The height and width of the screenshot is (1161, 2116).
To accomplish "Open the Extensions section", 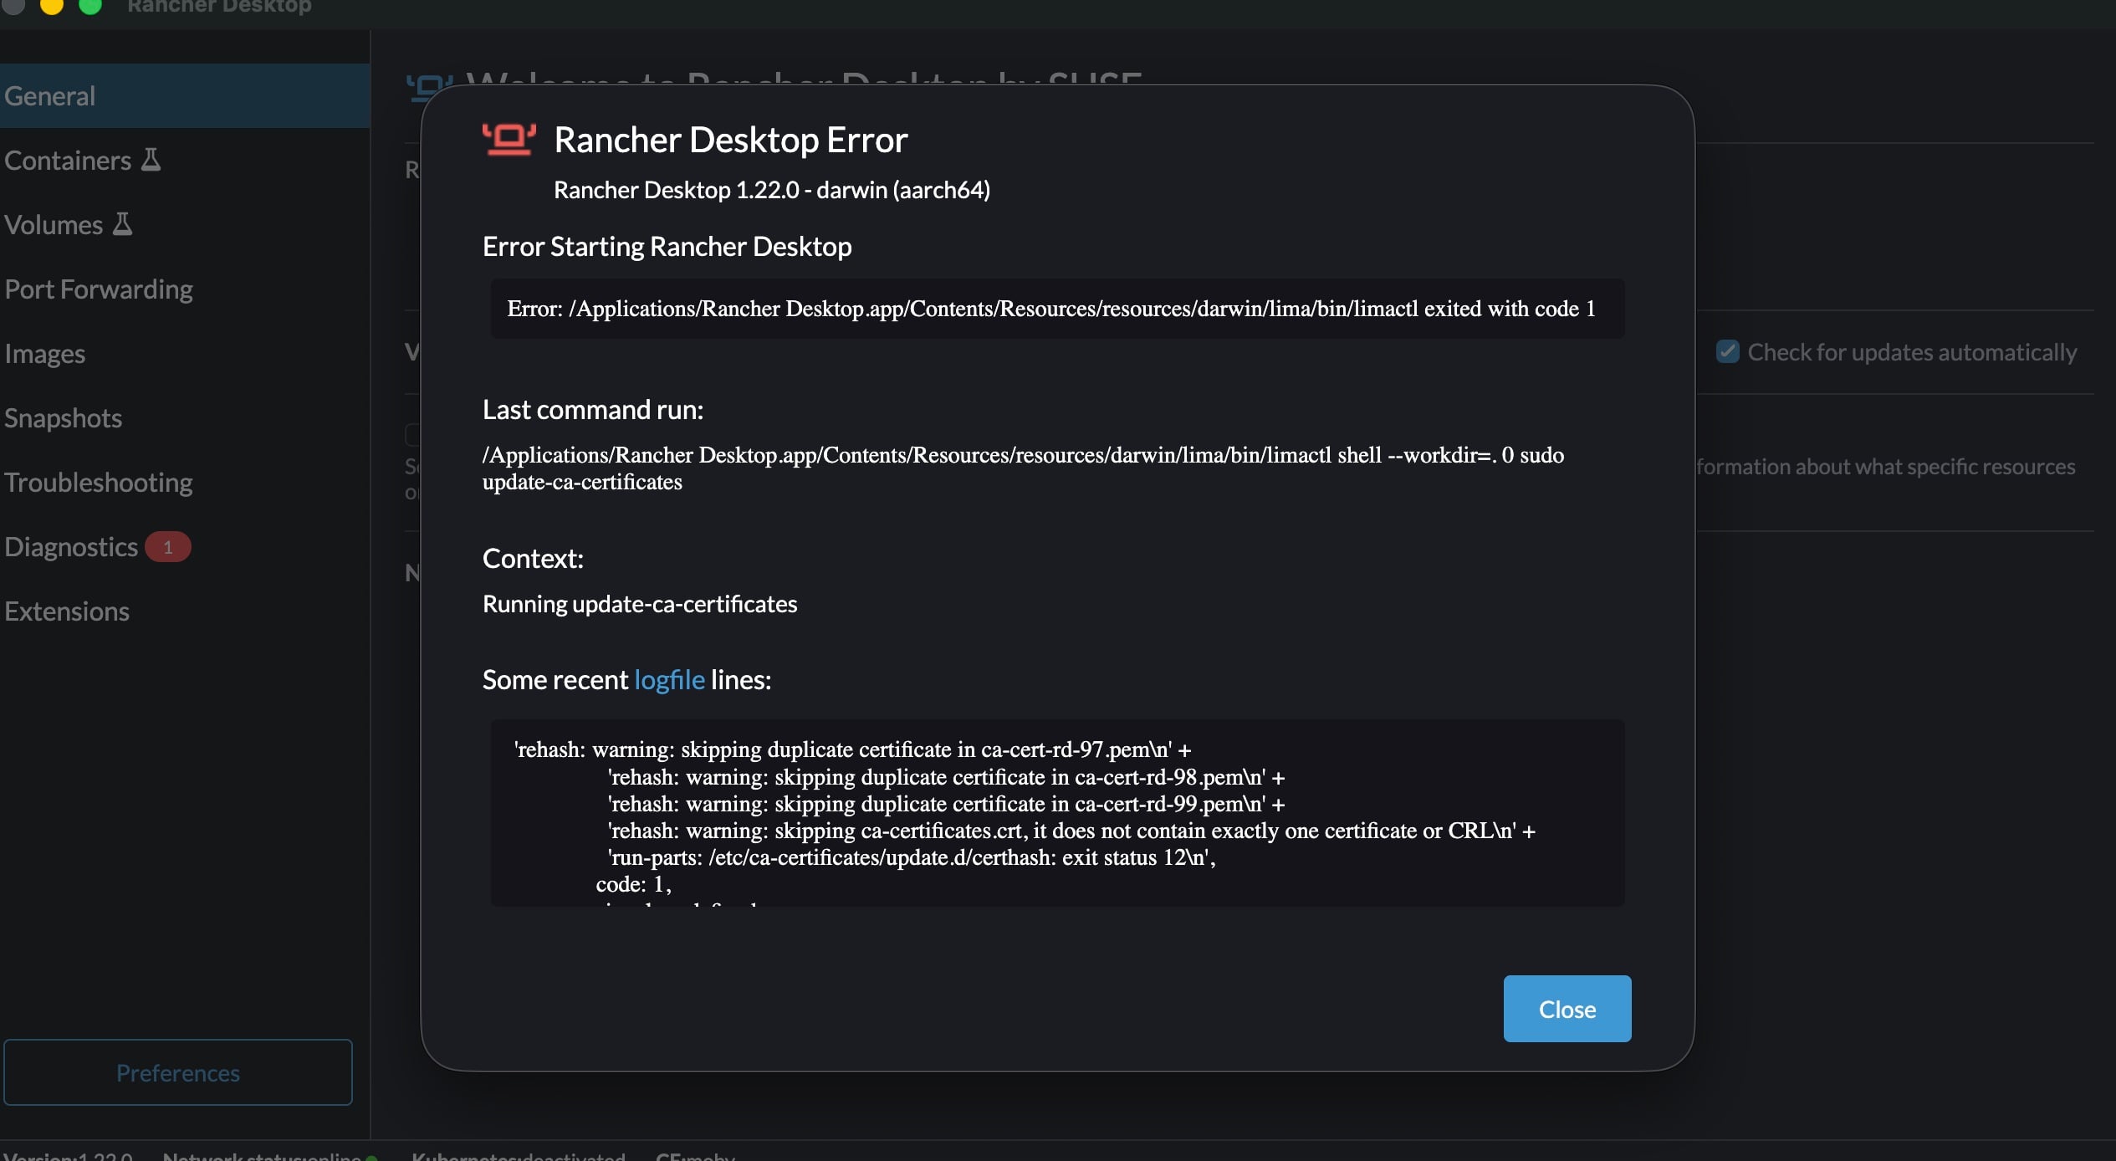I will 67,611.
